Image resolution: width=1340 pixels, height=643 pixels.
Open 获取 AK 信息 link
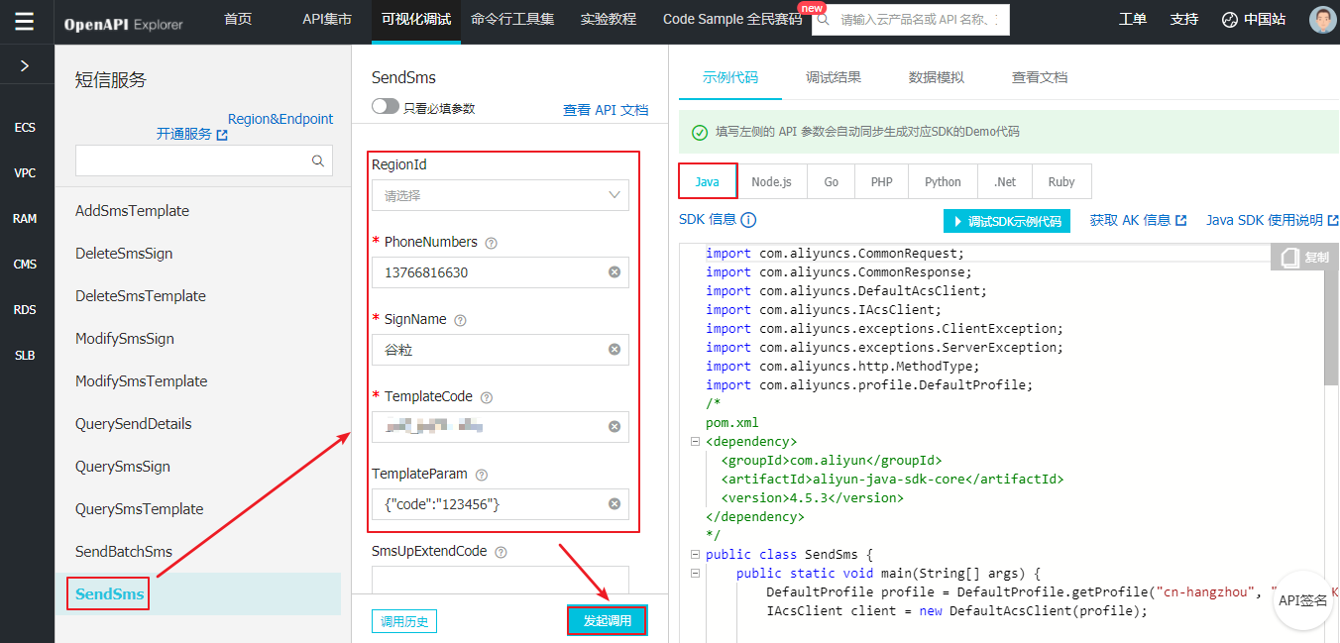point(1138,220)
